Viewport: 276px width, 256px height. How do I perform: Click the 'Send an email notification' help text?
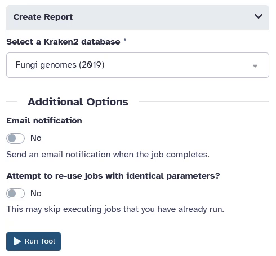click(x=108, y=155)
